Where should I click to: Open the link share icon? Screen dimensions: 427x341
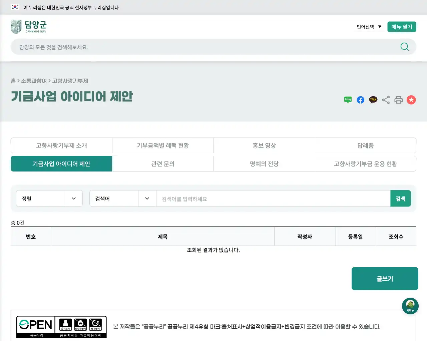[x=386, y=100]
